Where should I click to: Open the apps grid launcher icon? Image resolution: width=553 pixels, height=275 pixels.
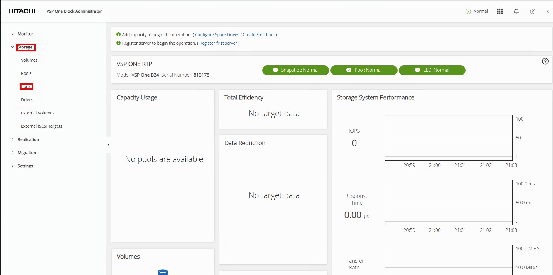pos(500,11)
